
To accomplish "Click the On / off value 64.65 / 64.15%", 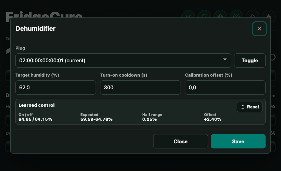I will point(35,119).
